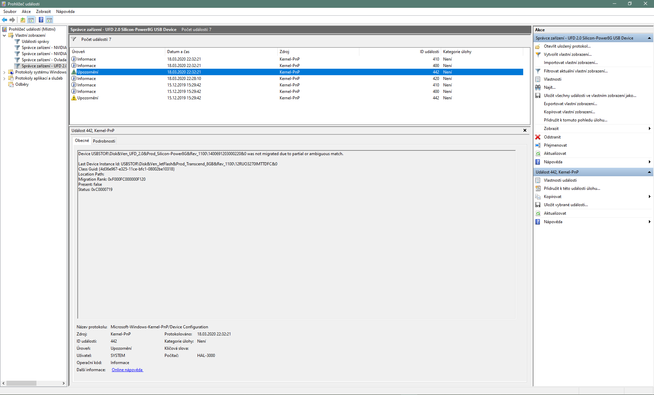Open the Online nápověda link
The width and height of the screenshot is (654, 395).
tap(127, 370)
